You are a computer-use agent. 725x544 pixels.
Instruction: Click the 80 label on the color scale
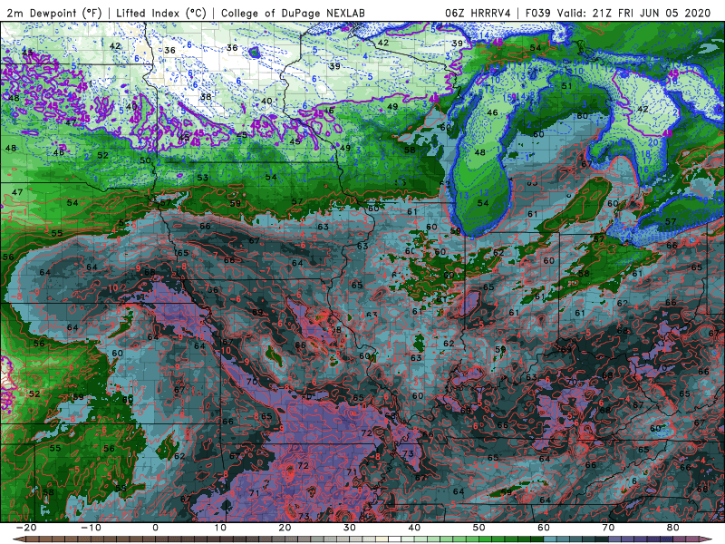point(673,528)
